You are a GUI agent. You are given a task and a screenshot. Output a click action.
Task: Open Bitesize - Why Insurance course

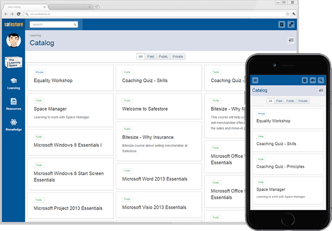coord(159,141)
